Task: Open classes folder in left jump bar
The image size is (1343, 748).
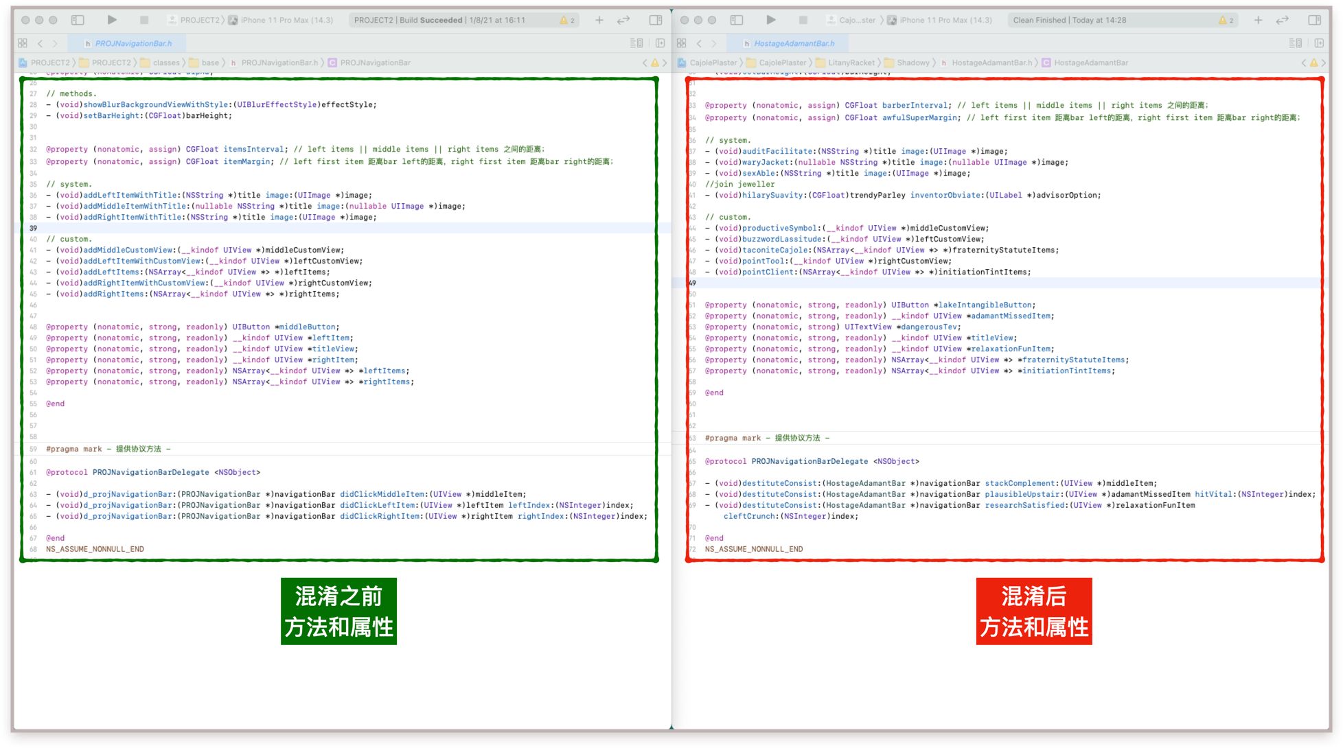Action: (165, 62)
